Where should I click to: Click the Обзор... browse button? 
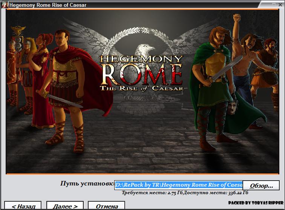pos(261,185)
